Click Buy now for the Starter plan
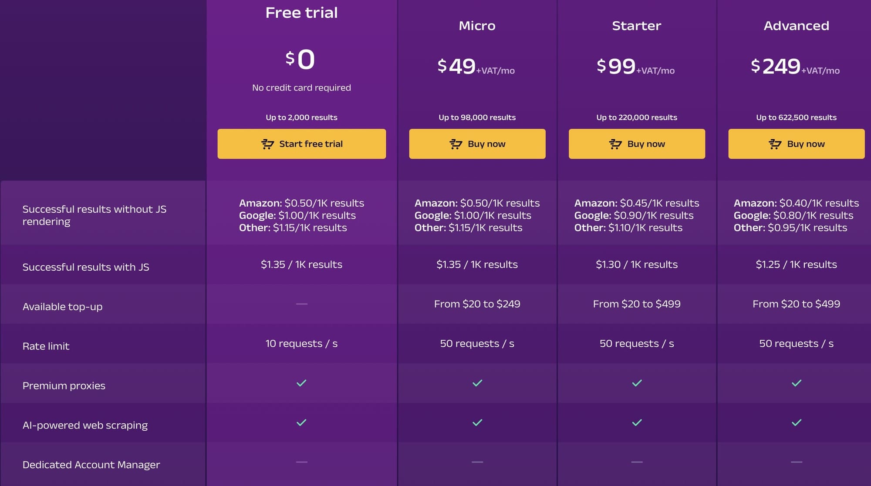The image size is (871, 486). pos(636,144)
